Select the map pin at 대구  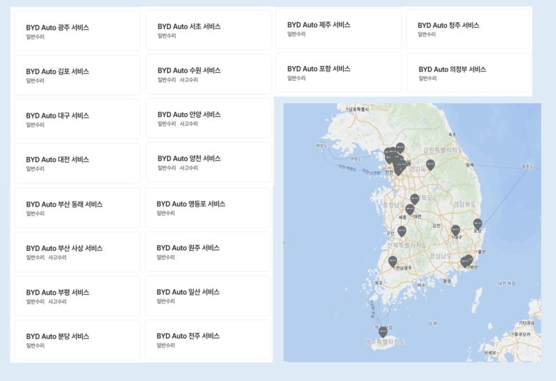(x=456, y=230)
